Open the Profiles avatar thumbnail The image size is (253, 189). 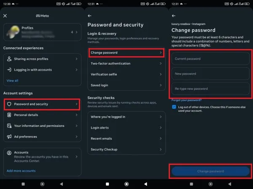pos(13,32)
